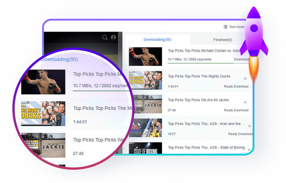Click Ready Download for Ariel and the... row
The image size is (286, 183).
[240, 134]
